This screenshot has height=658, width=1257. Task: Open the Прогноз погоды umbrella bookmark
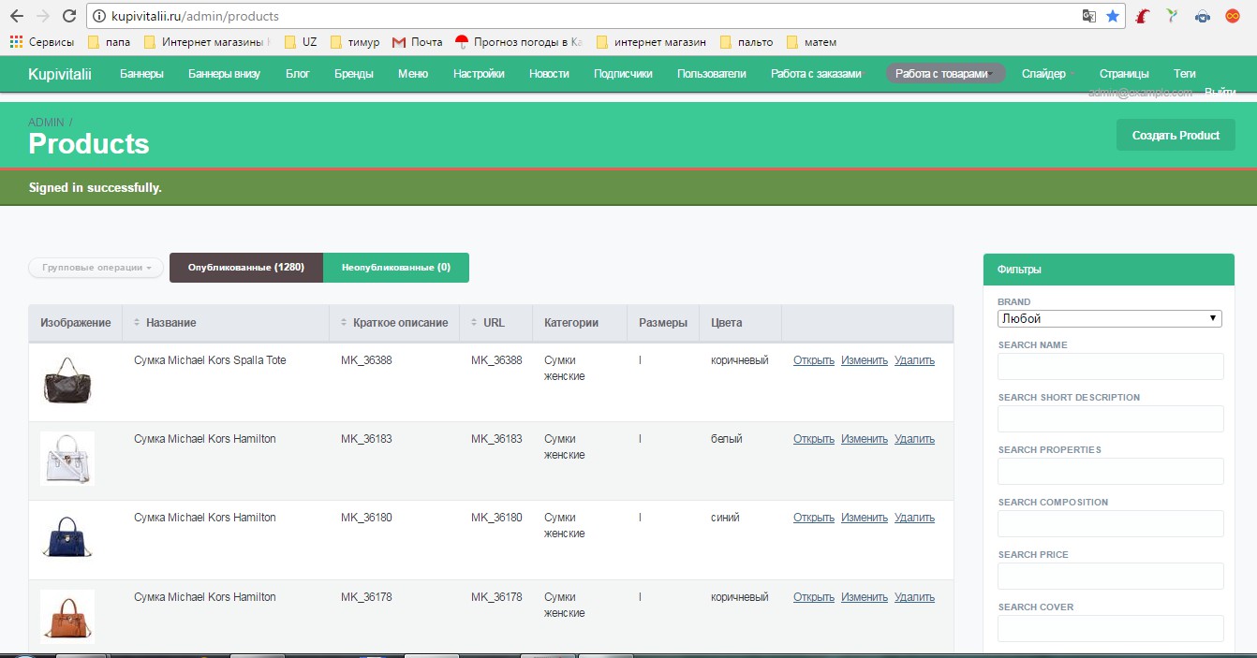[519, 41]
